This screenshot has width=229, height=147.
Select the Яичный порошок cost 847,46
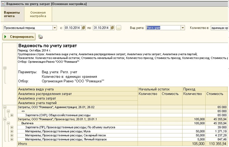click(x=216, y=139)
